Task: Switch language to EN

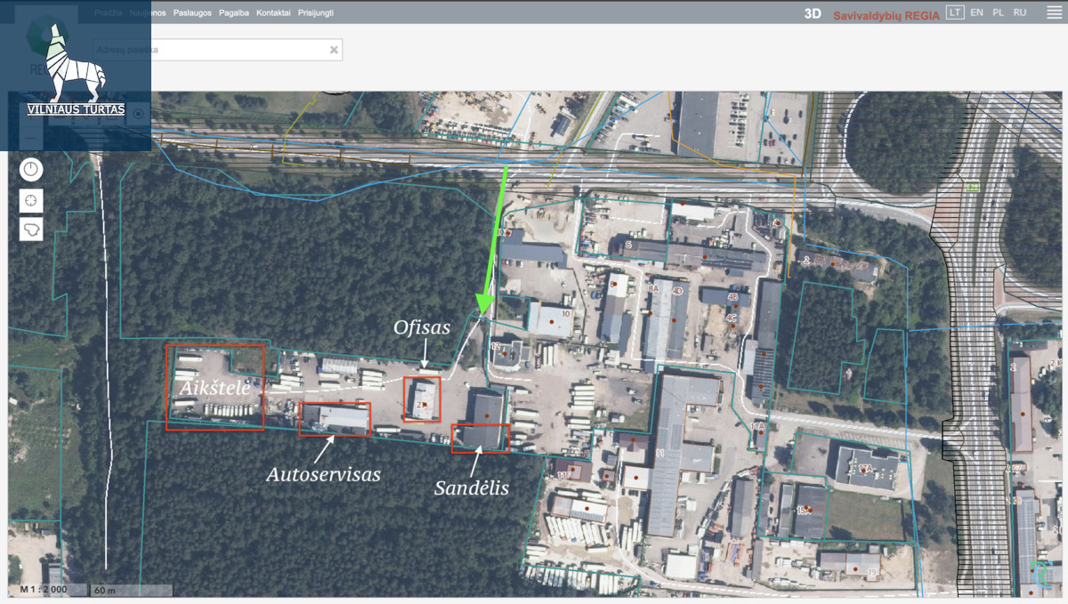Action: pos(976,12)
